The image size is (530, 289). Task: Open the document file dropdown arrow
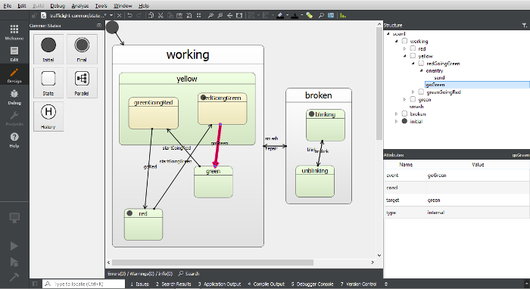111,15
